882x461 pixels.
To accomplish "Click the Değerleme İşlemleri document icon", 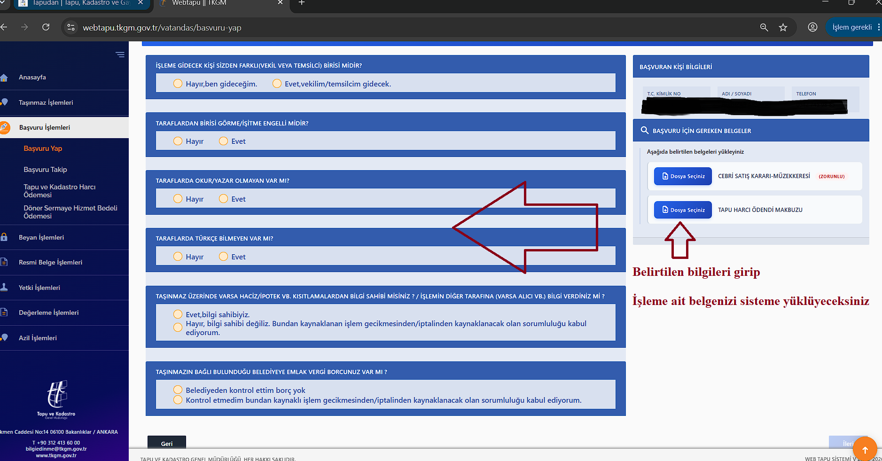I will click(4, 313).
